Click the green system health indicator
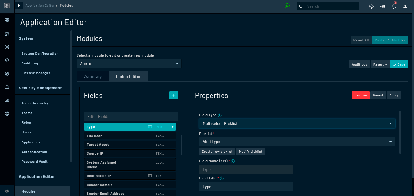 point(287,5)
